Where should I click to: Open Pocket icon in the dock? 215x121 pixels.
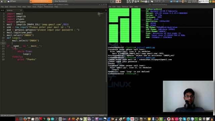pos(132,119)
